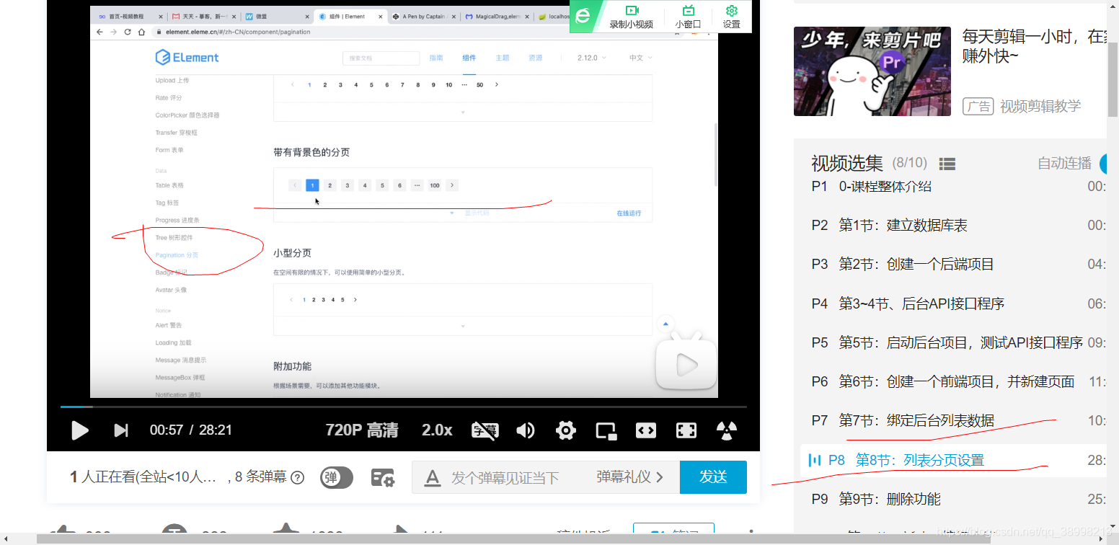Click the 00:57 / 28:21 time display
This screenshot has height=545, width=1119.
tap(191, 430)
